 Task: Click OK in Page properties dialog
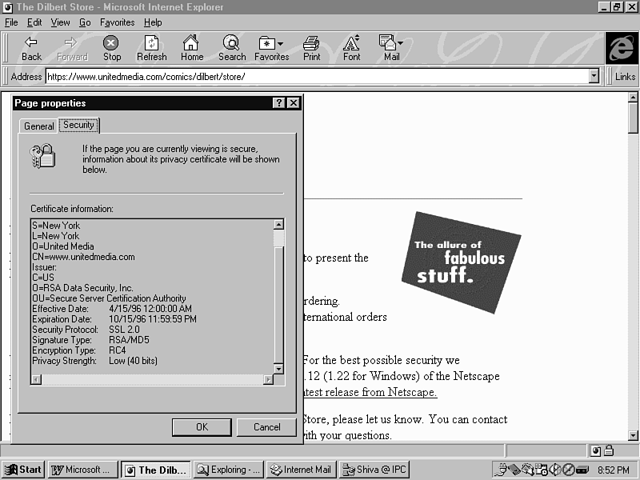point(202,427)
